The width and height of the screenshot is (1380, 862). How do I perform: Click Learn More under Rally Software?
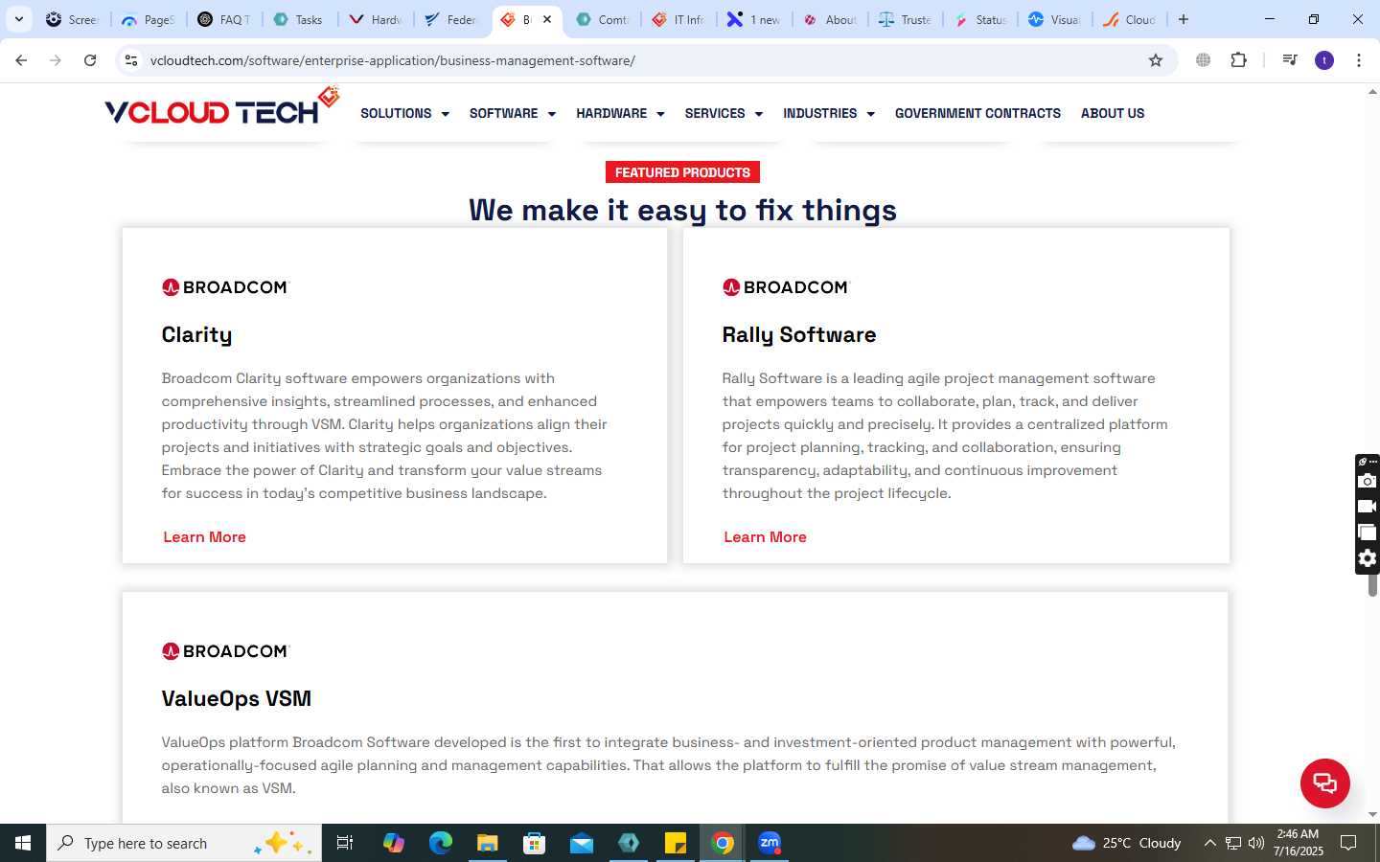click(765, 537)
